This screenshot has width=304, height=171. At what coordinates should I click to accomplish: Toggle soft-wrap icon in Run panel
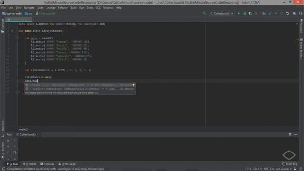[x=15, y=152]
